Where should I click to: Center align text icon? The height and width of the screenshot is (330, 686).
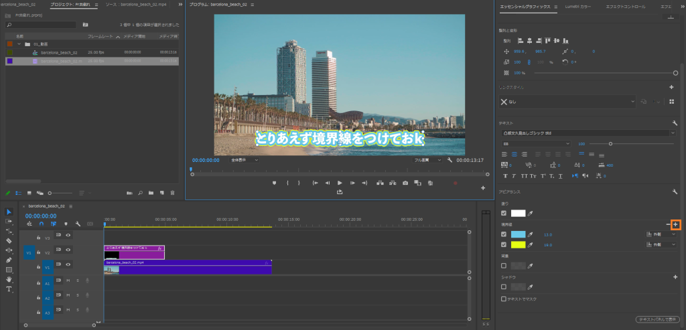[x=514, y=155]
